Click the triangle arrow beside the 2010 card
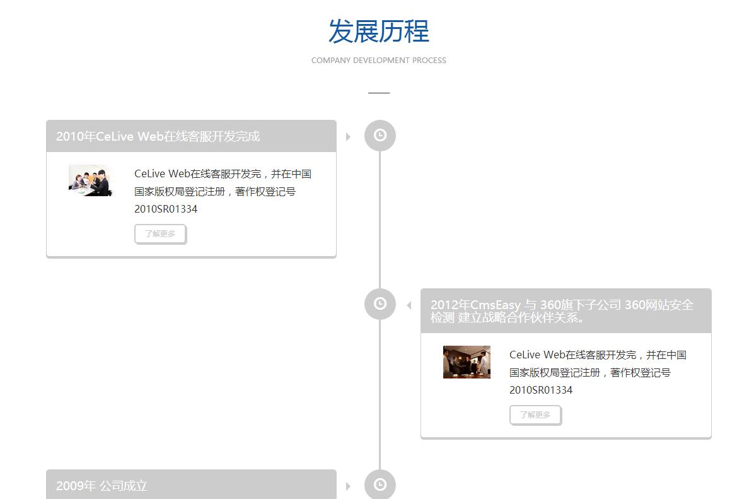 (x=348, y=137)
